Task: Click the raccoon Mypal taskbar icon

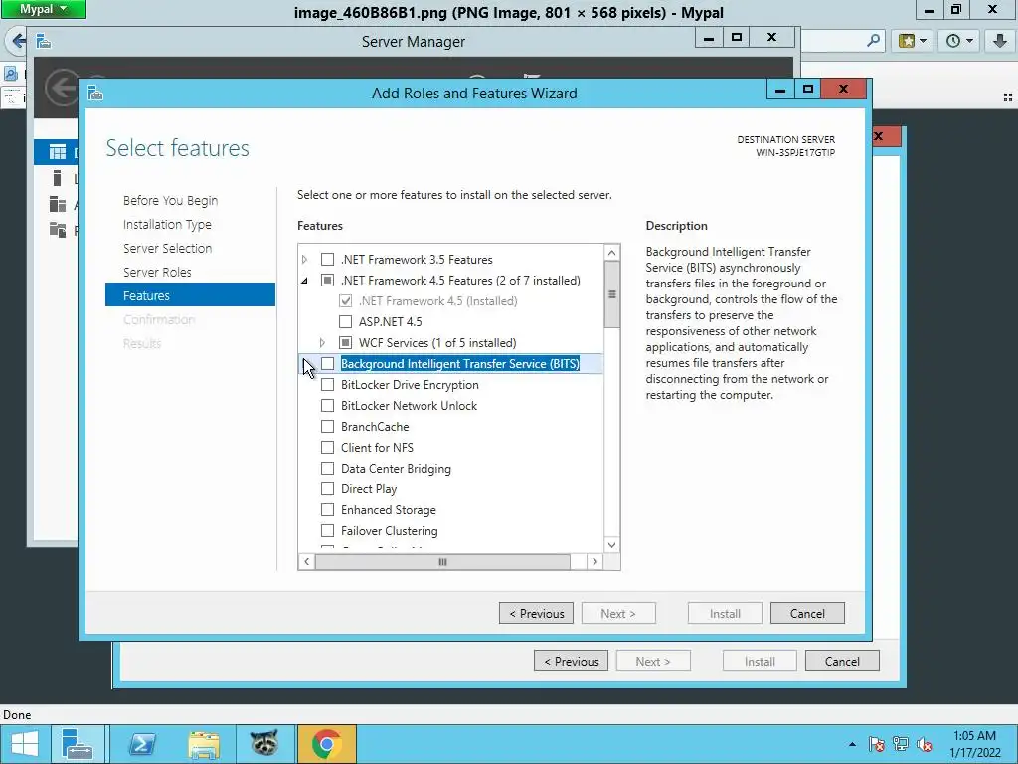Action: coord(264,744)
